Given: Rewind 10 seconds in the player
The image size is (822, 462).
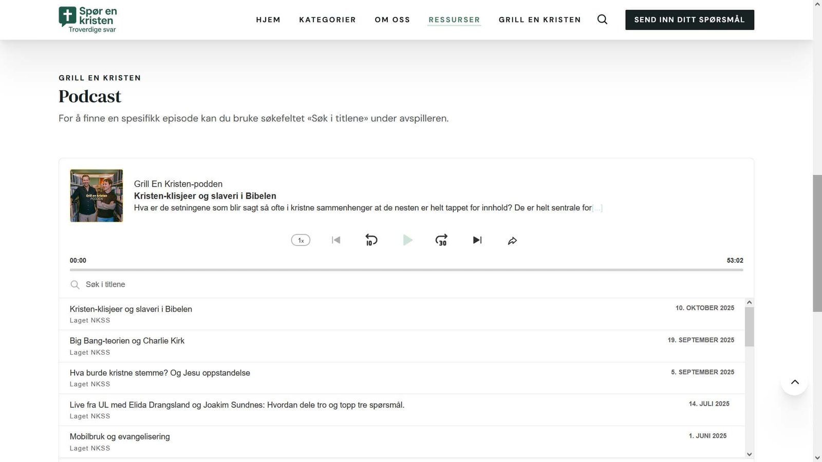Looking at the screenshot, I should [x=371, y=240].
